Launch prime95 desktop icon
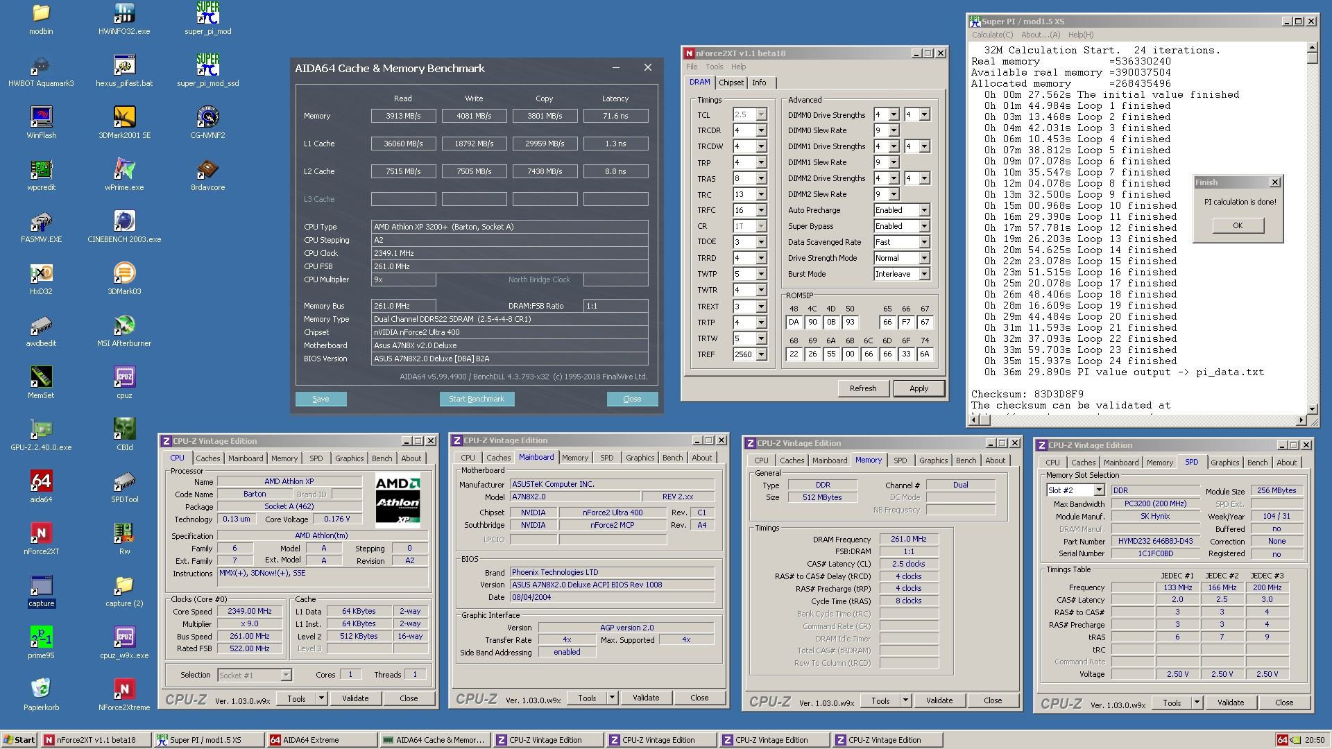 [41, 643]
